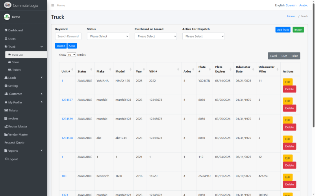Change the Show entries count dropdown
The width and height of the screenshot is (315, 196).
tap(71, 54)
